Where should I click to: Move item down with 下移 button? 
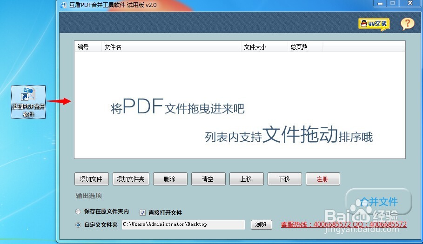click(x=285, y=179)
